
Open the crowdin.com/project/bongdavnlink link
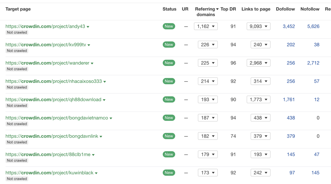tap(52, 136)
